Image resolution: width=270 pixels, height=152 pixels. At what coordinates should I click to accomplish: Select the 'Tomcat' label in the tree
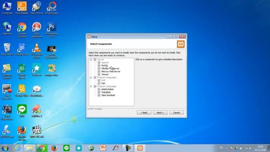point(105,74)
